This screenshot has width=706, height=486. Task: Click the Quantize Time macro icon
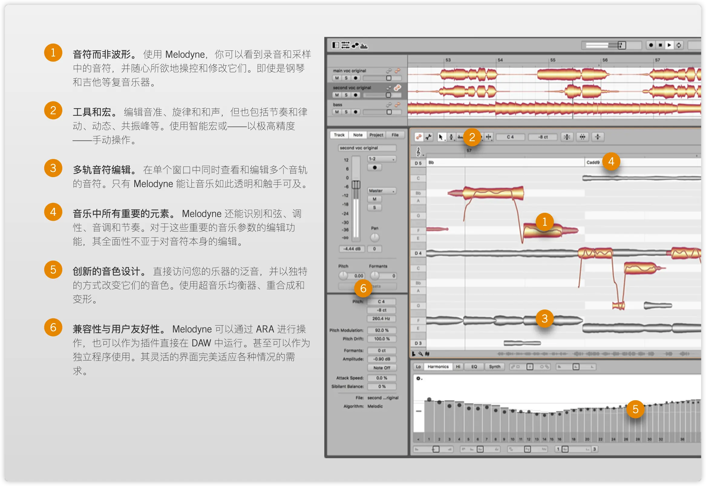pos(582,137)
